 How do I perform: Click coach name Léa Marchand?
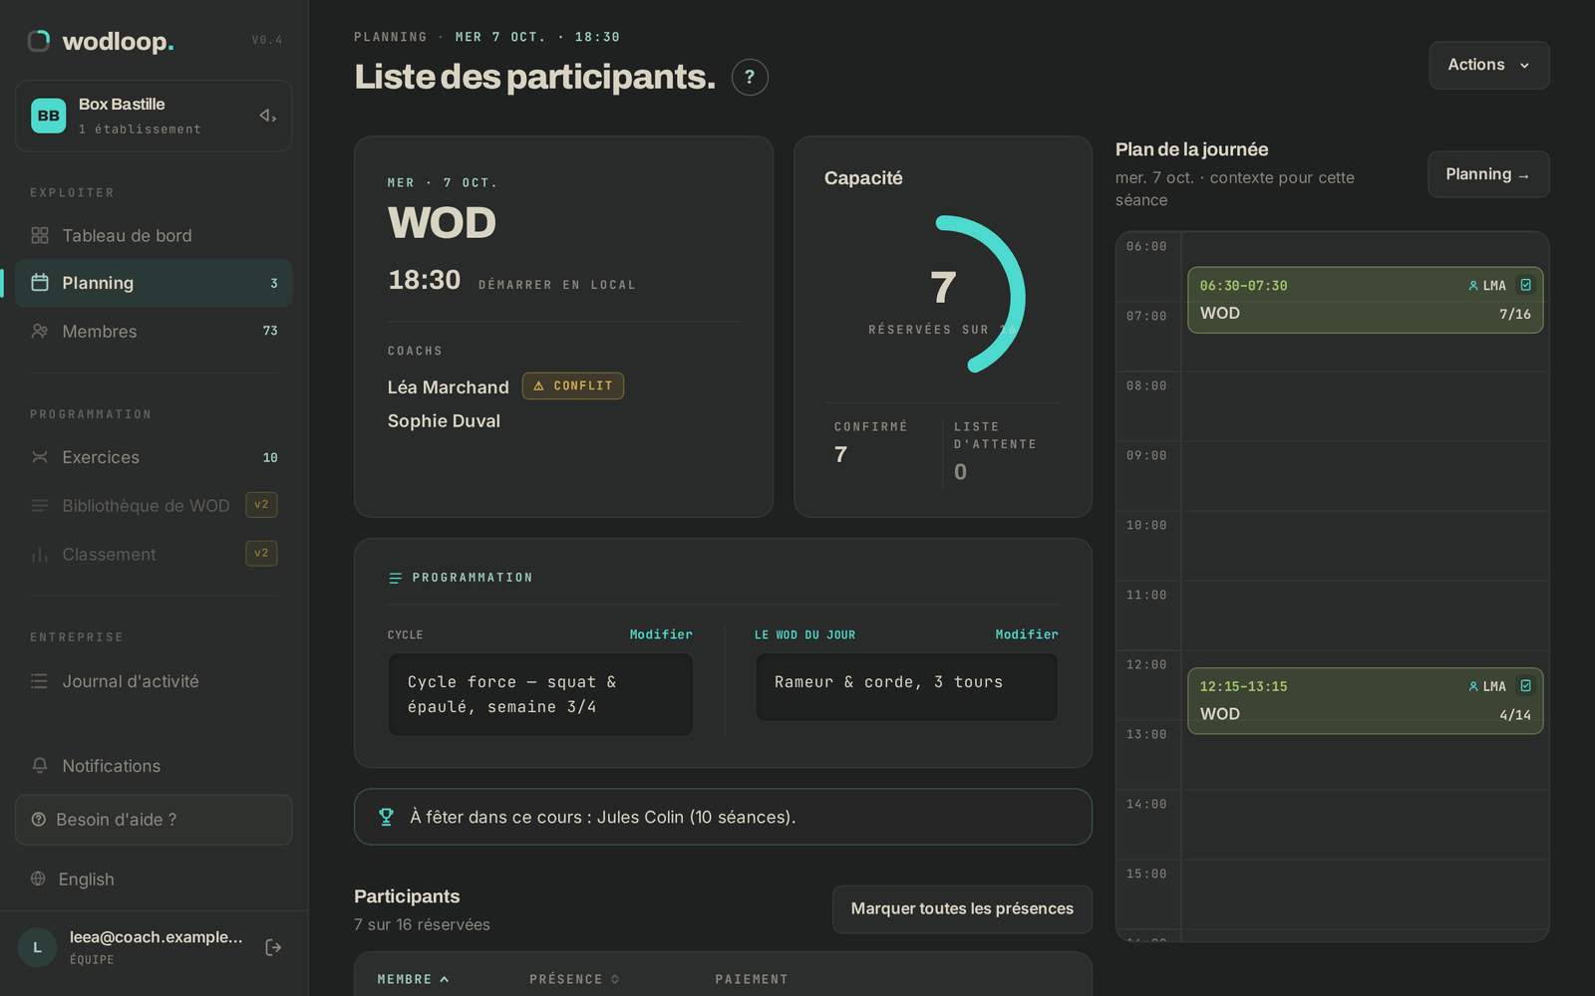pos(448,387)
